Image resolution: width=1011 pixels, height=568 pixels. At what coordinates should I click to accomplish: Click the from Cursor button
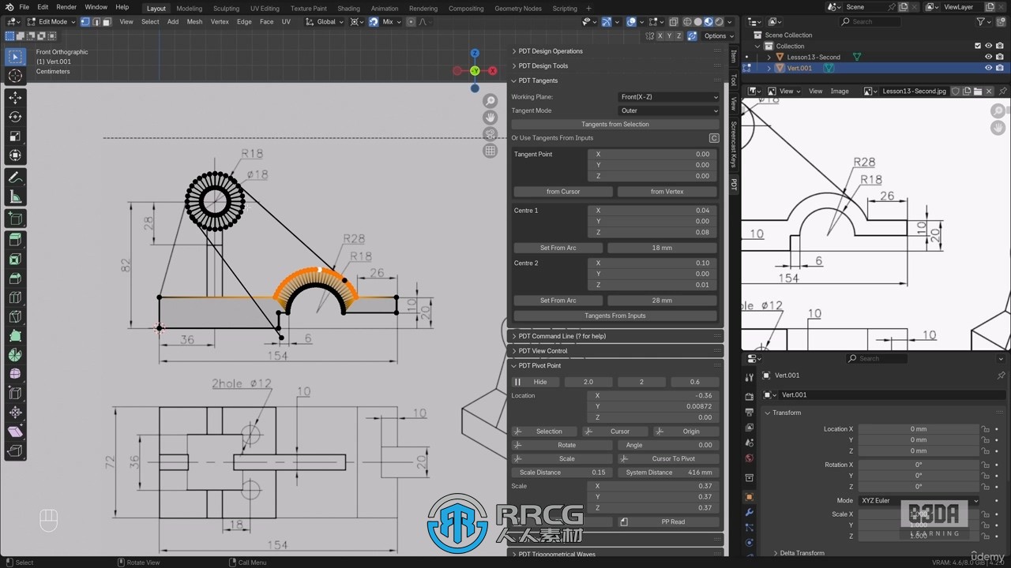563,192
